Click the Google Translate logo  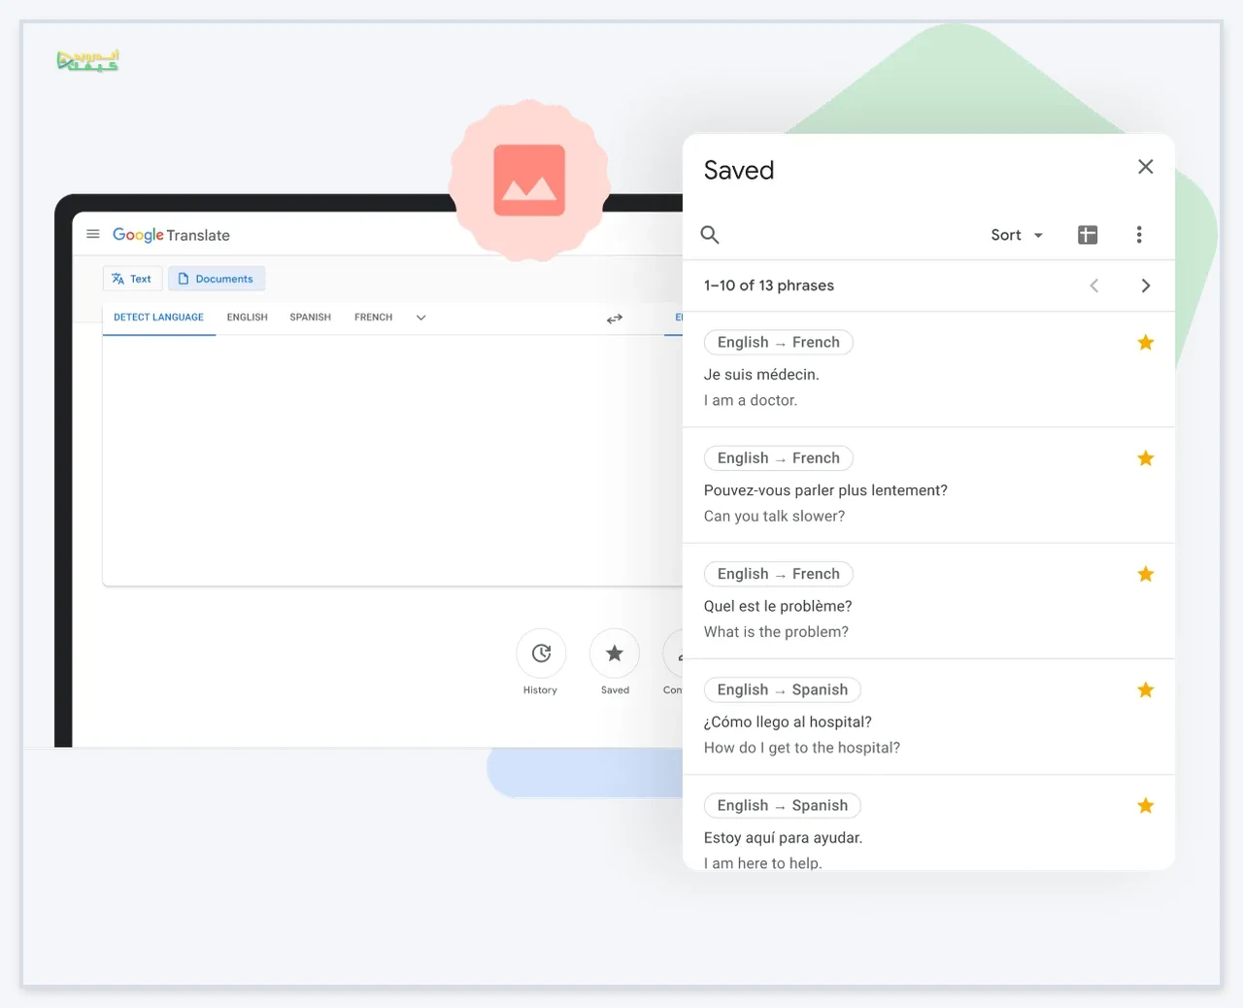[x=171, y=235]
